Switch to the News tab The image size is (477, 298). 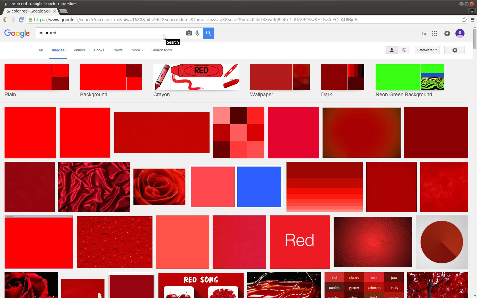[x=118, y=50]
